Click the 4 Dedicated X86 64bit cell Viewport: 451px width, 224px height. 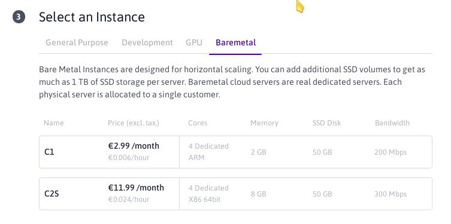coord(208,194)
